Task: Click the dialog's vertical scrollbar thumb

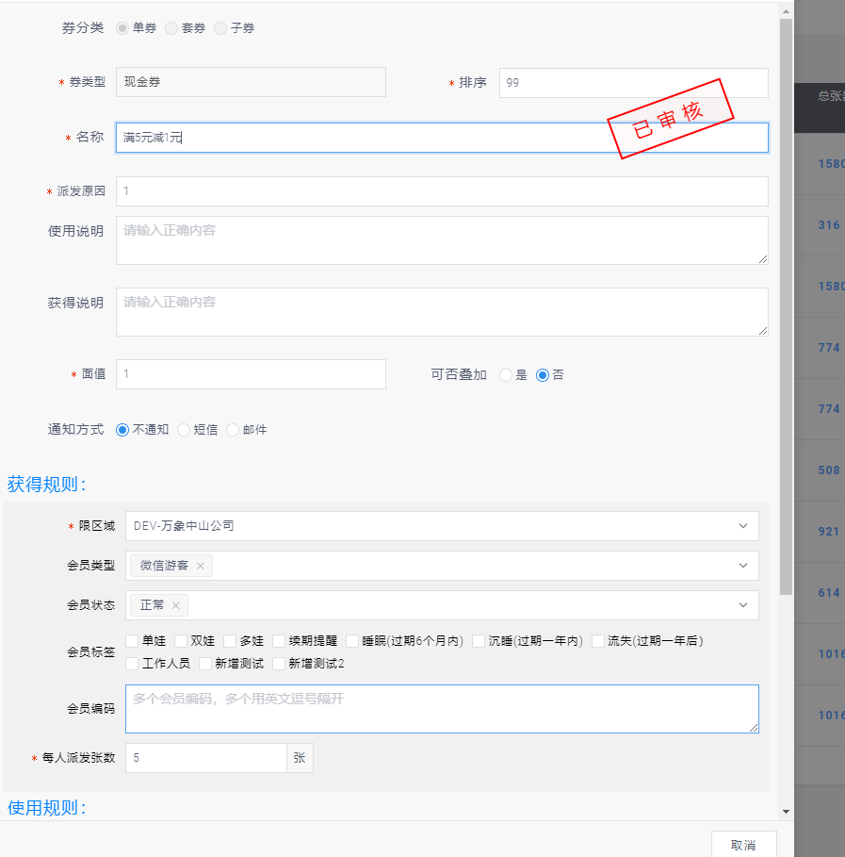Action: point(786,306)
